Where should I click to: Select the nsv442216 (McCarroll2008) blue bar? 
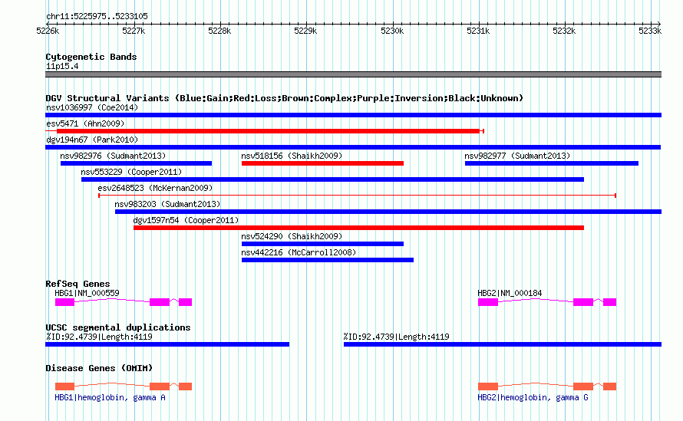pyautogui.click(x=328, y=260)
